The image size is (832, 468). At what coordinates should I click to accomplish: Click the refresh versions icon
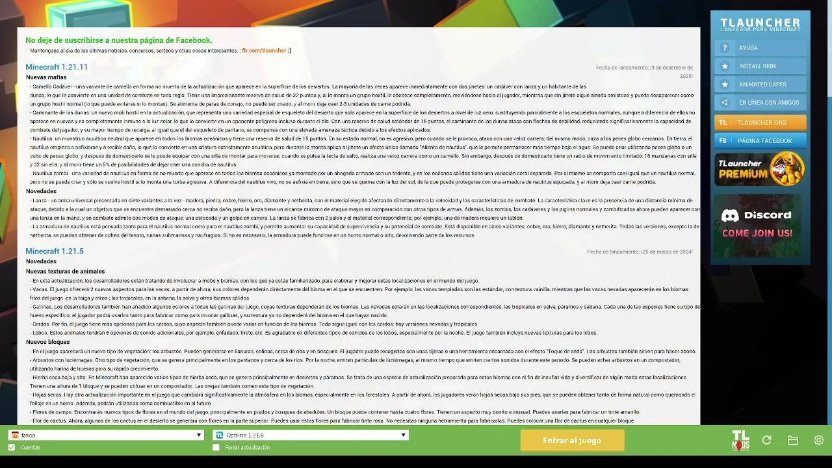click(766, 440)
